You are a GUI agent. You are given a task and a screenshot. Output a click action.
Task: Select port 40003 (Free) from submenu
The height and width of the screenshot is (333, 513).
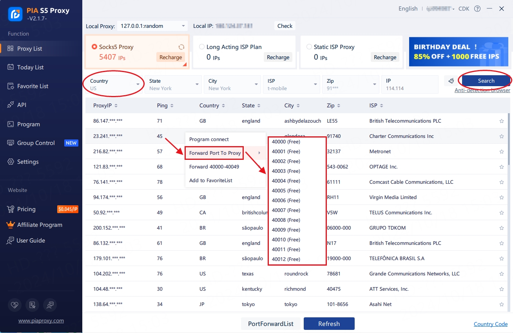pos(286,171)
